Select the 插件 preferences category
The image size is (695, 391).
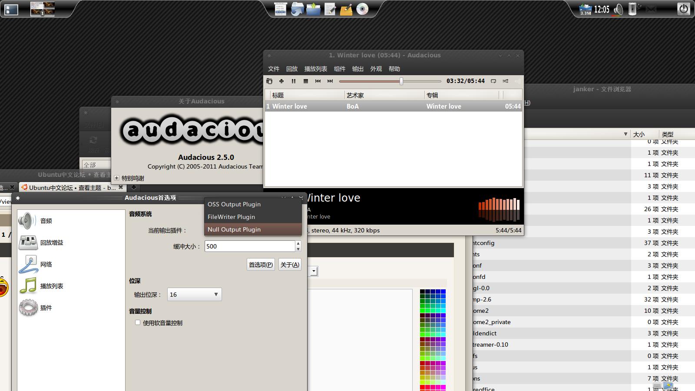click(x=71, y=308)
